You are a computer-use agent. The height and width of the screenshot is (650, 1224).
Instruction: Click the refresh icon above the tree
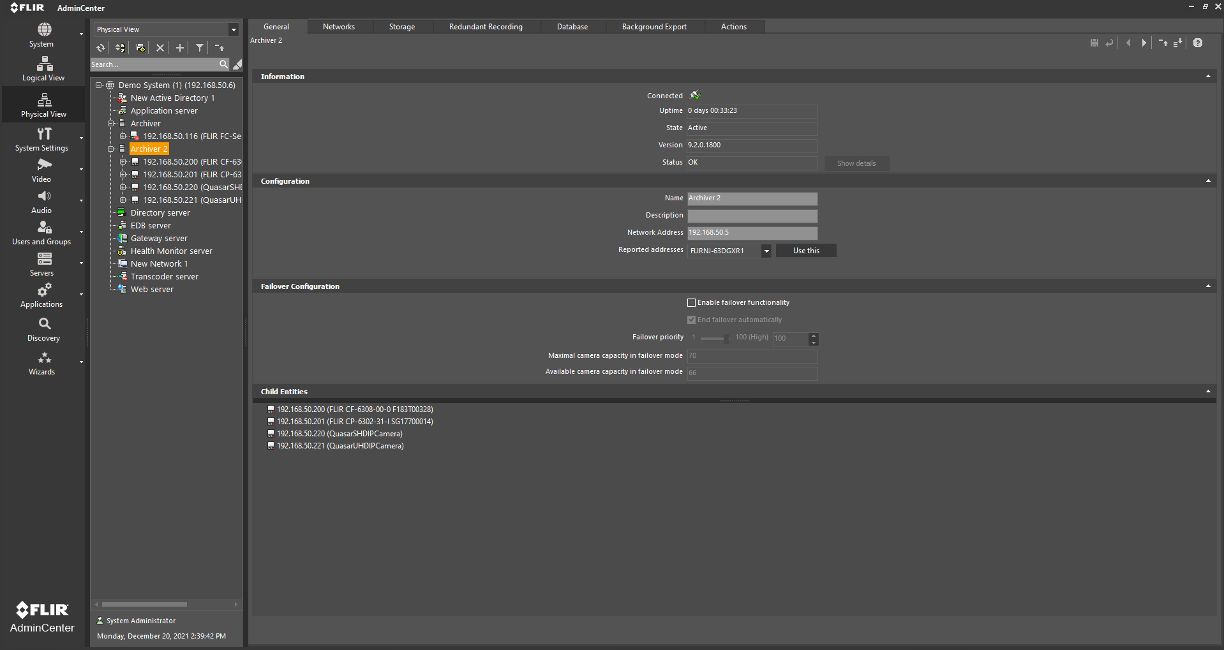[100, 48]
